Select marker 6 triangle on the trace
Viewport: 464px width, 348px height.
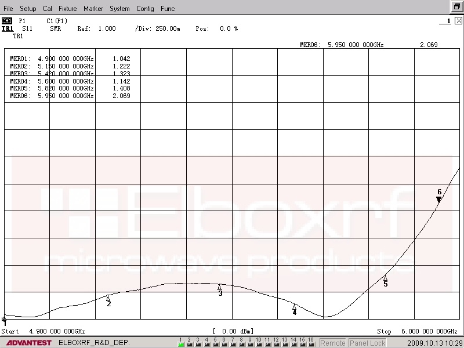[439, 200]
